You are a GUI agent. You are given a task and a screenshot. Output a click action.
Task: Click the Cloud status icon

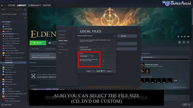50,43
